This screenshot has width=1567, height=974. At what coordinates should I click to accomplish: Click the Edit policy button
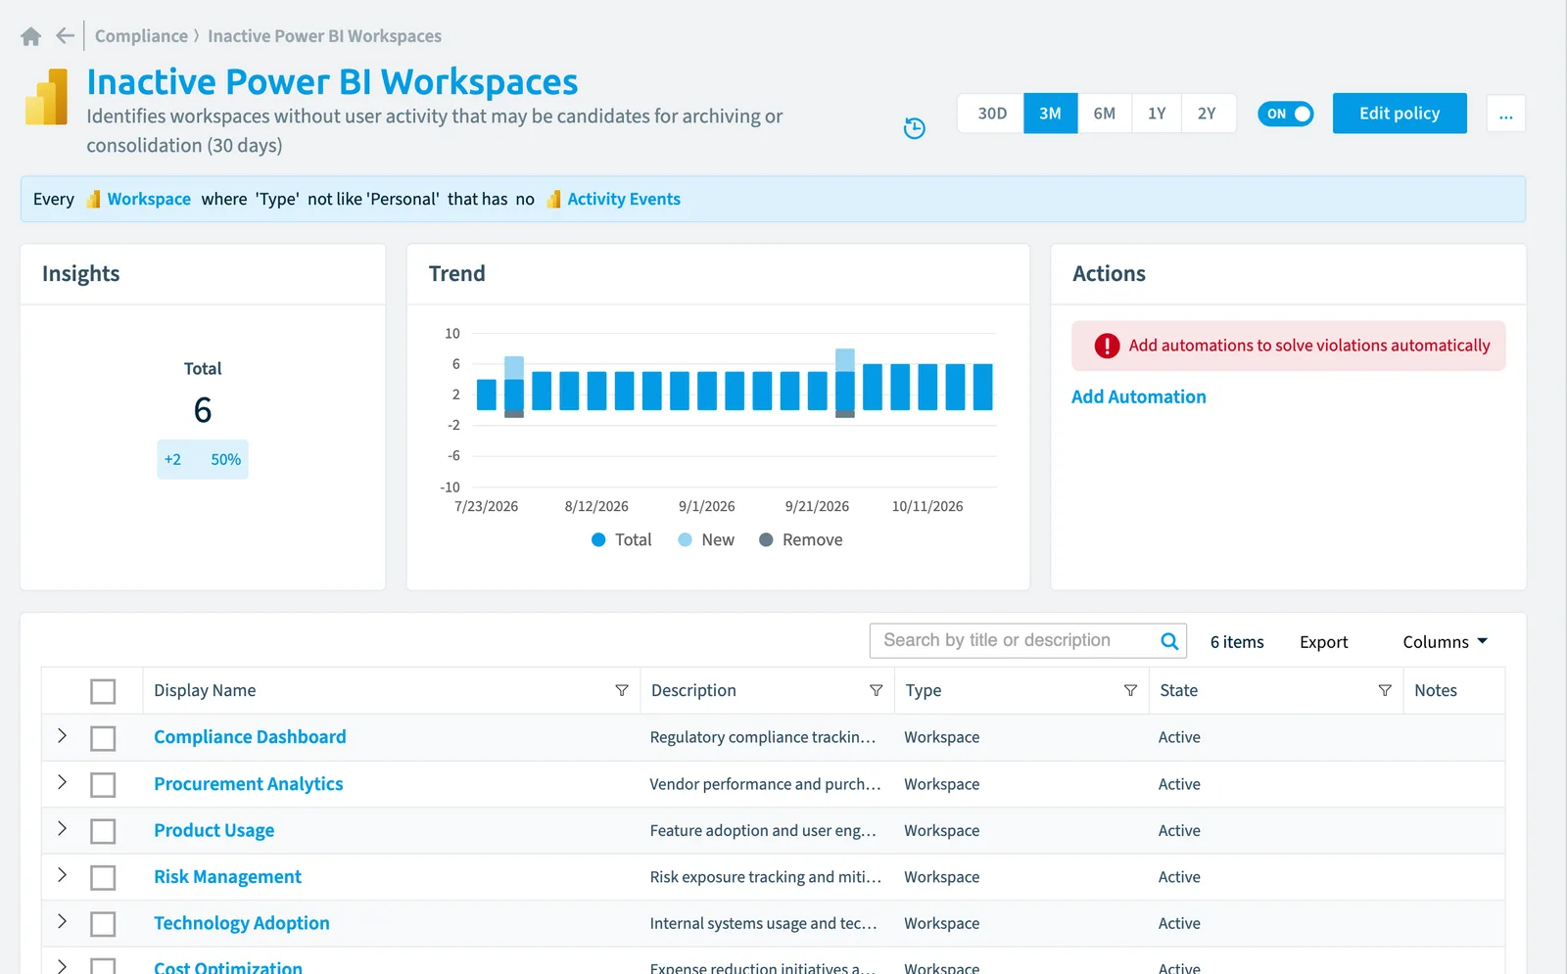(x=1400, y=114)
